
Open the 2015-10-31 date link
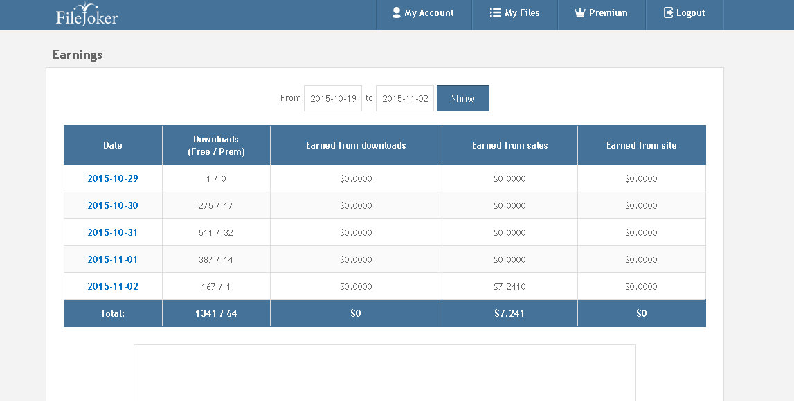tap(113, 232)
